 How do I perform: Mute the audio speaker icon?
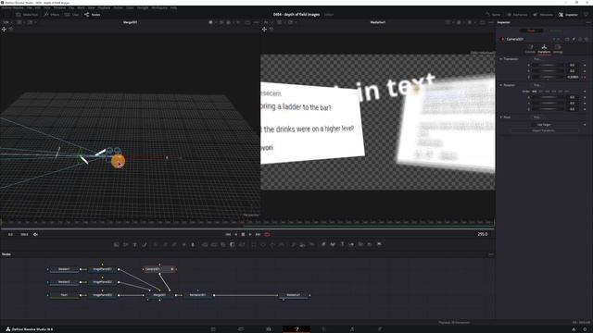click(x=35, y=234)
